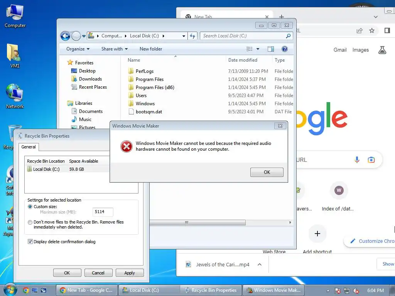
Task: Click the Refresh button in Explorer
Action: 193,36
